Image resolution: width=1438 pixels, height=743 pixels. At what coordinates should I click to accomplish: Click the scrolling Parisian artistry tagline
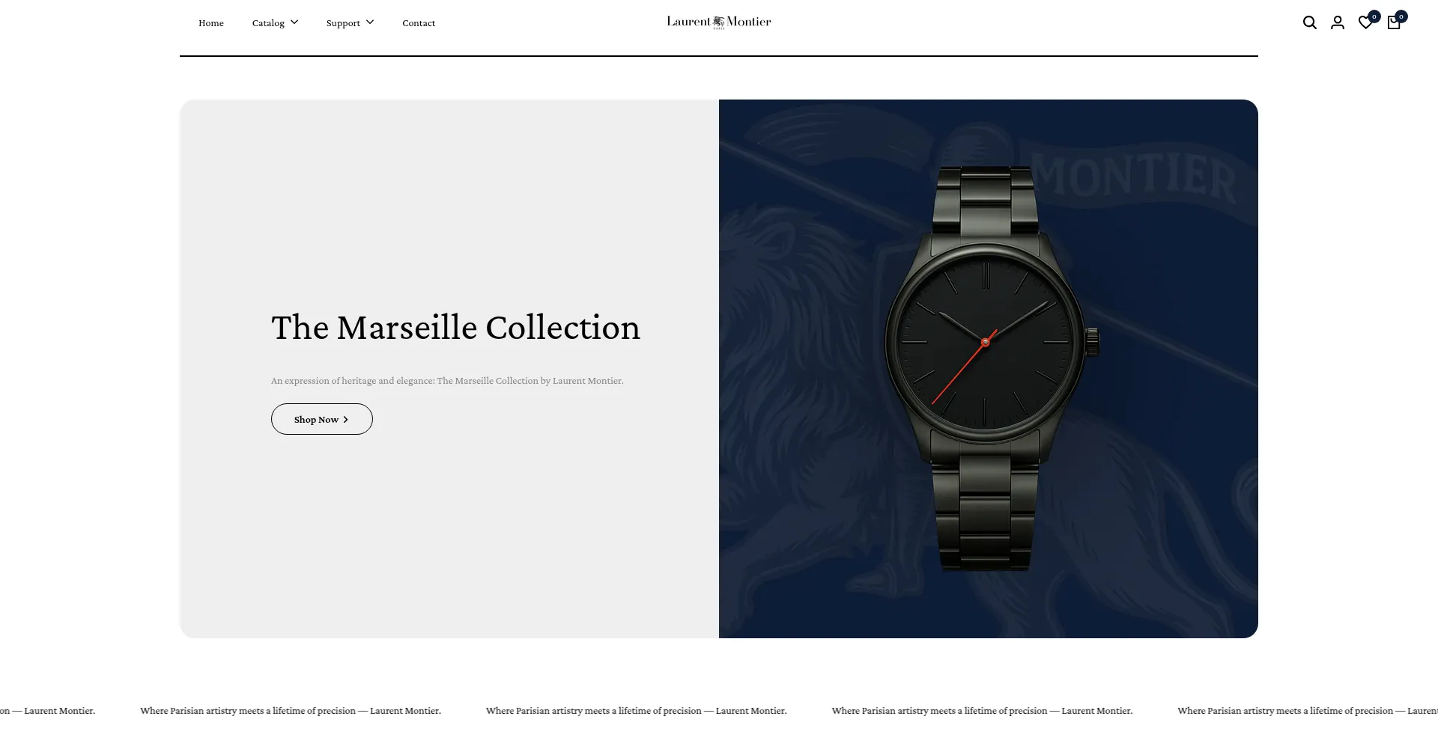click(x=636, y=711)
